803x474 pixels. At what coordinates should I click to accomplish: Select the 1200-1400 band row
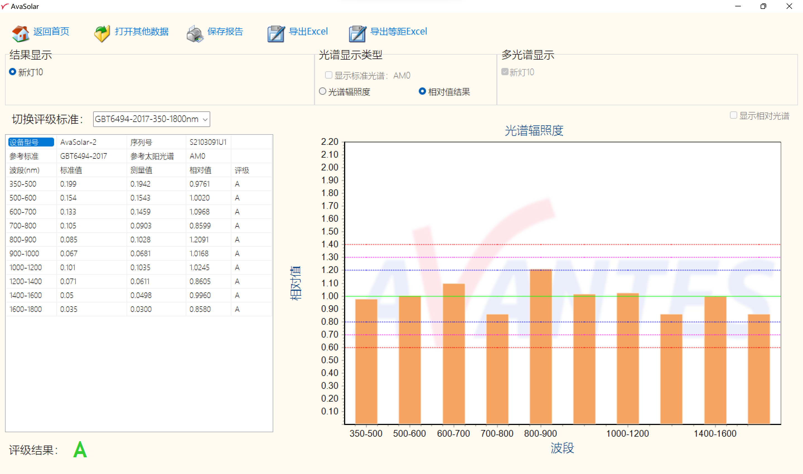(x=139, y=281)
